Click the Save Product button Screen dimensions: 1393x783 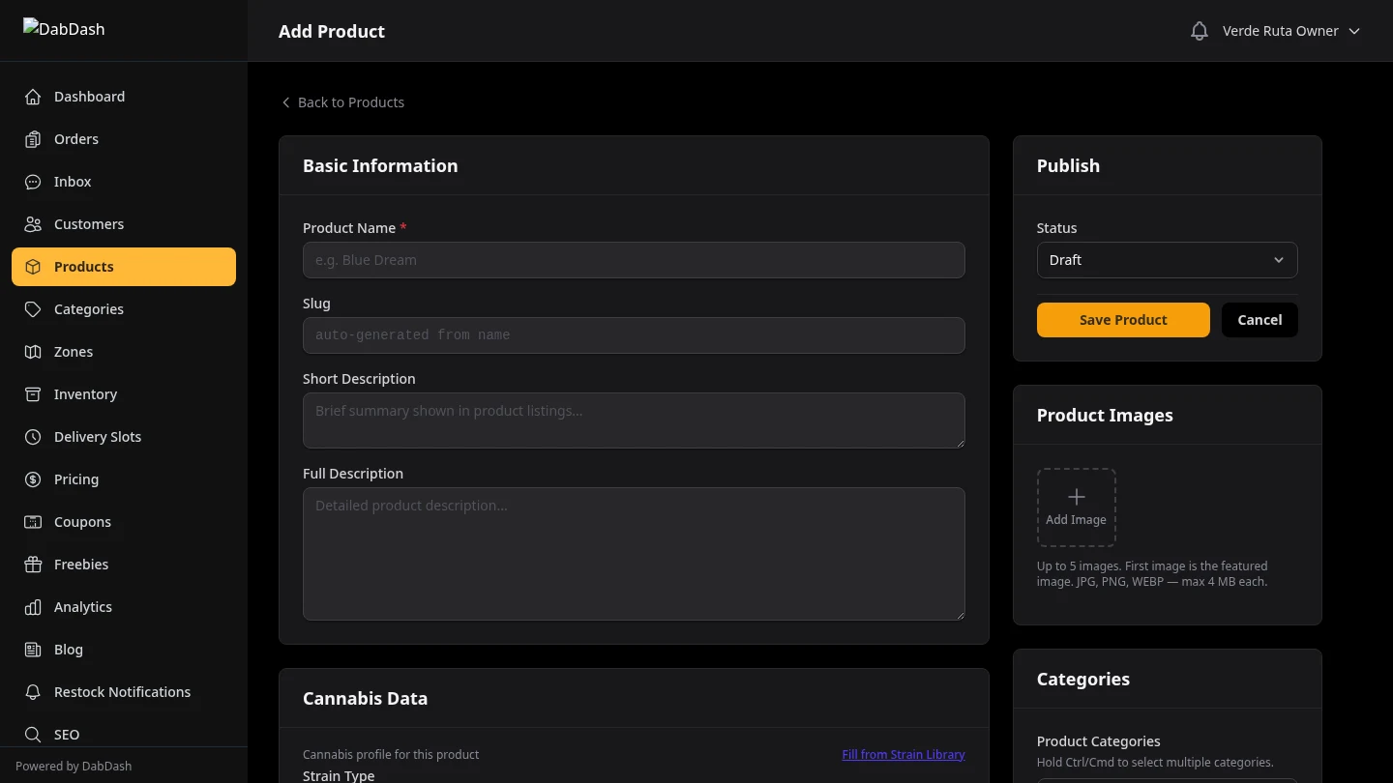(1123, 319)
